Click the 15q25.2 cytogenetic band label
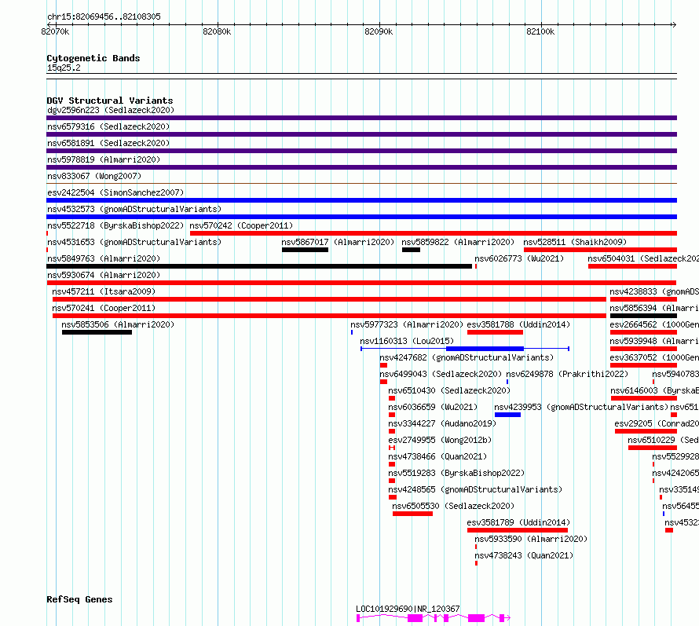 click(x=64, y=68)
